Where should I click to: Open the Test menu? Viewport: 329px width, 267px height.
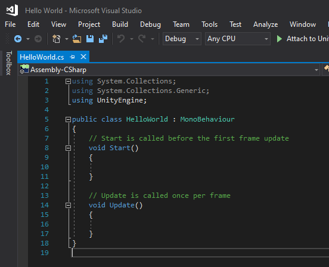[x=235, y=24]
